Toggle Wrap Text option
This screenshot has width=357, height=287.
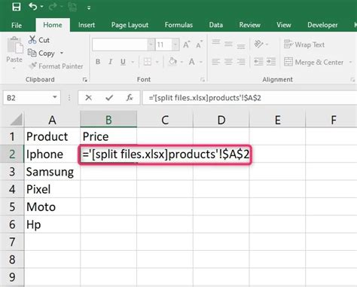point(304,44)
